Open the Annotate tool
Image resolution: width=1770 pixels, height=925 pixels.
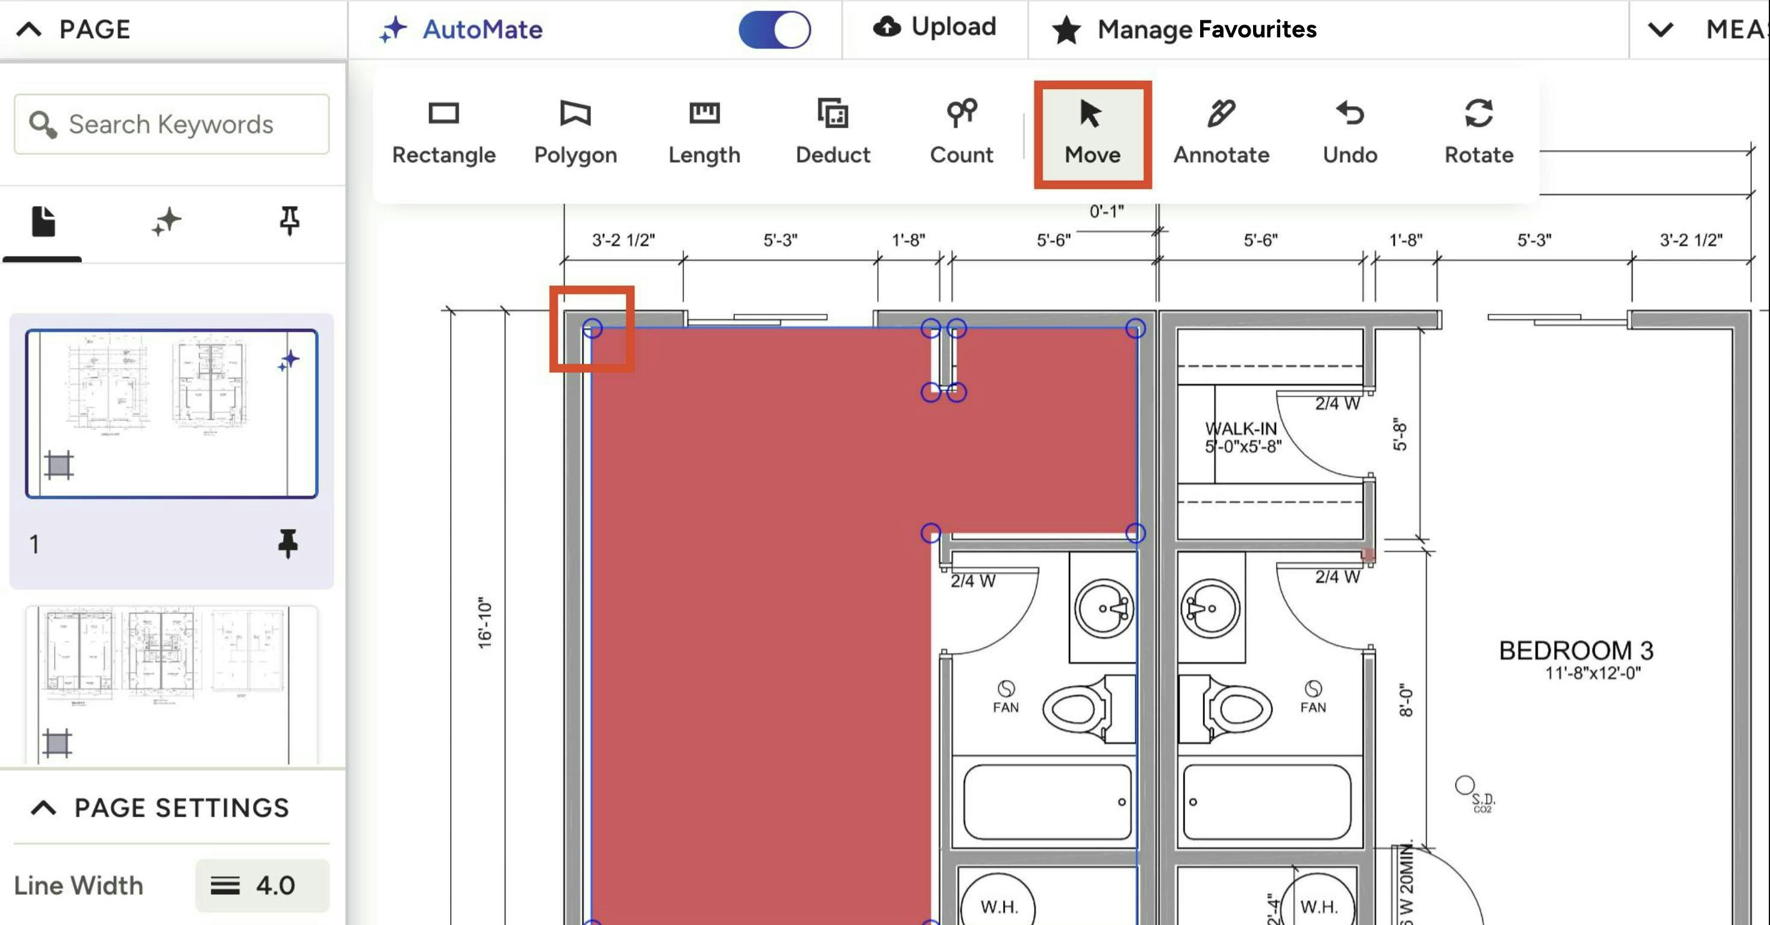click(1221, 132)
